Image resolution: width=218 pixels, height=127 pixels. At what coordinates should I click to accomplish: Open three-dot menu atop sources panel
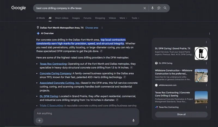click(206, 42)
